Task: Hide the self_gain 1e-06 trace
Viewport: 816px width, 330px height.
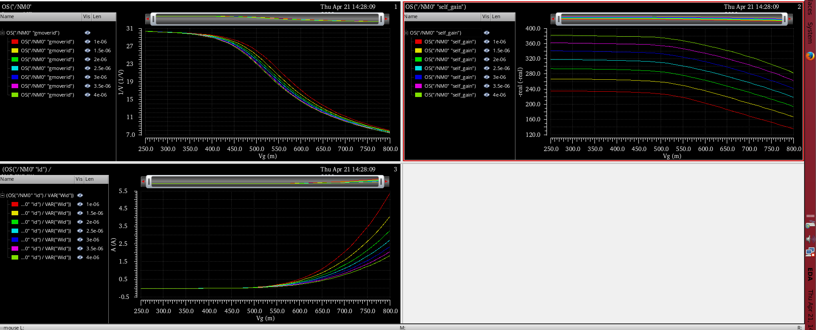Action: point(487,42)
